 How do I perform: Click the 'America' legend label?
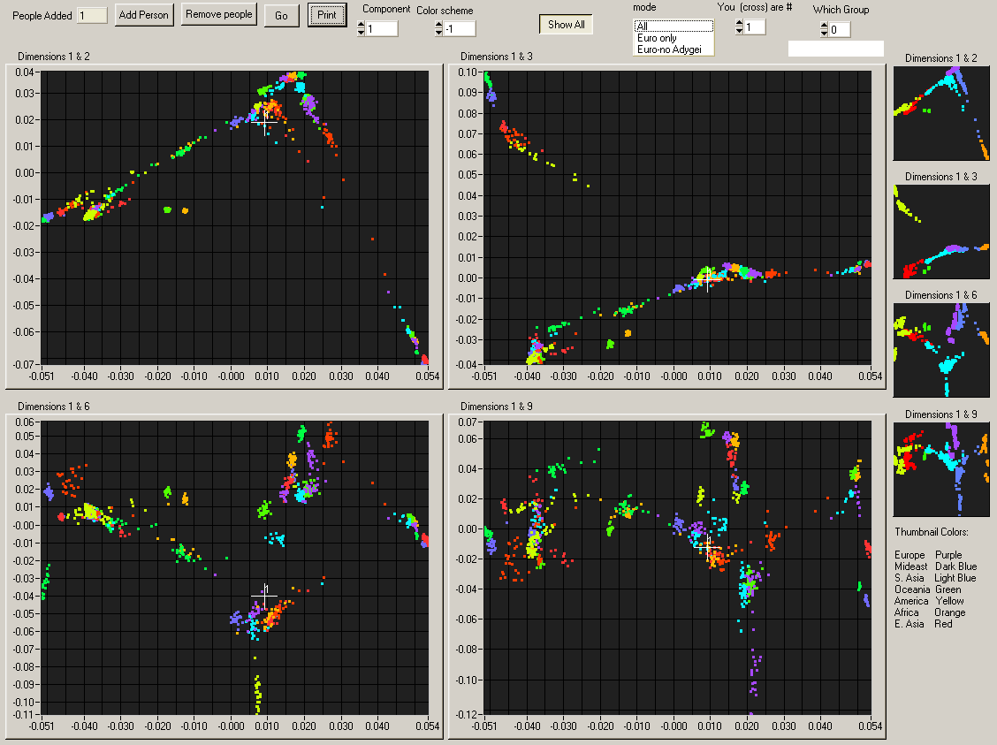point(911,601)
